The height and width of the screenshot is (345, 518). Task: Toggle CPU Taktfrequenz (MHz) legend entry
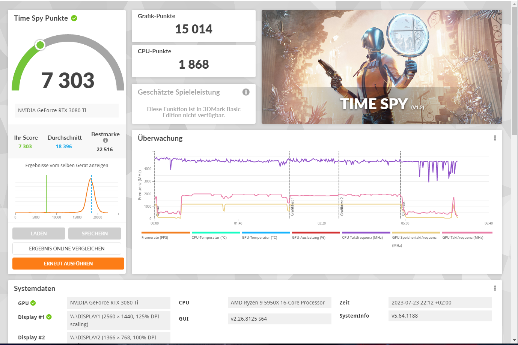(366, 235)
